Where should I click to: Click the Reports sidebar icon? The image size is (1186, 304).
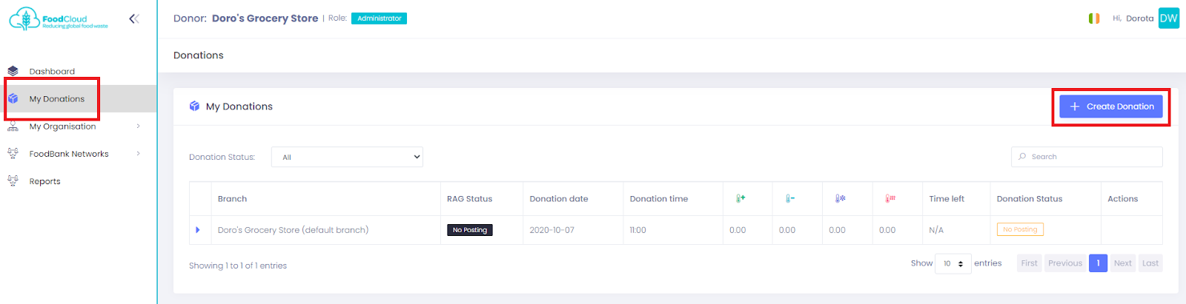tap(13, 180)
